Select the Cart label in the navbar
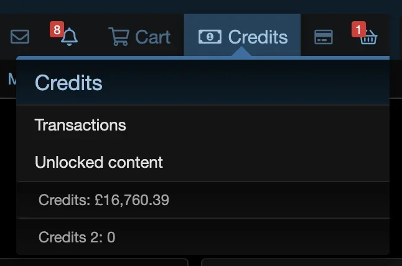The width and height of the screenshot is (402, 266). click(153, 37)
